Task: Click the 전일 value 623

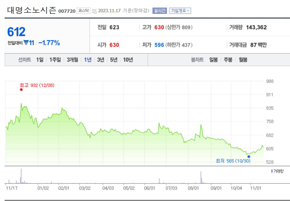Action: (x=114, y=27)
